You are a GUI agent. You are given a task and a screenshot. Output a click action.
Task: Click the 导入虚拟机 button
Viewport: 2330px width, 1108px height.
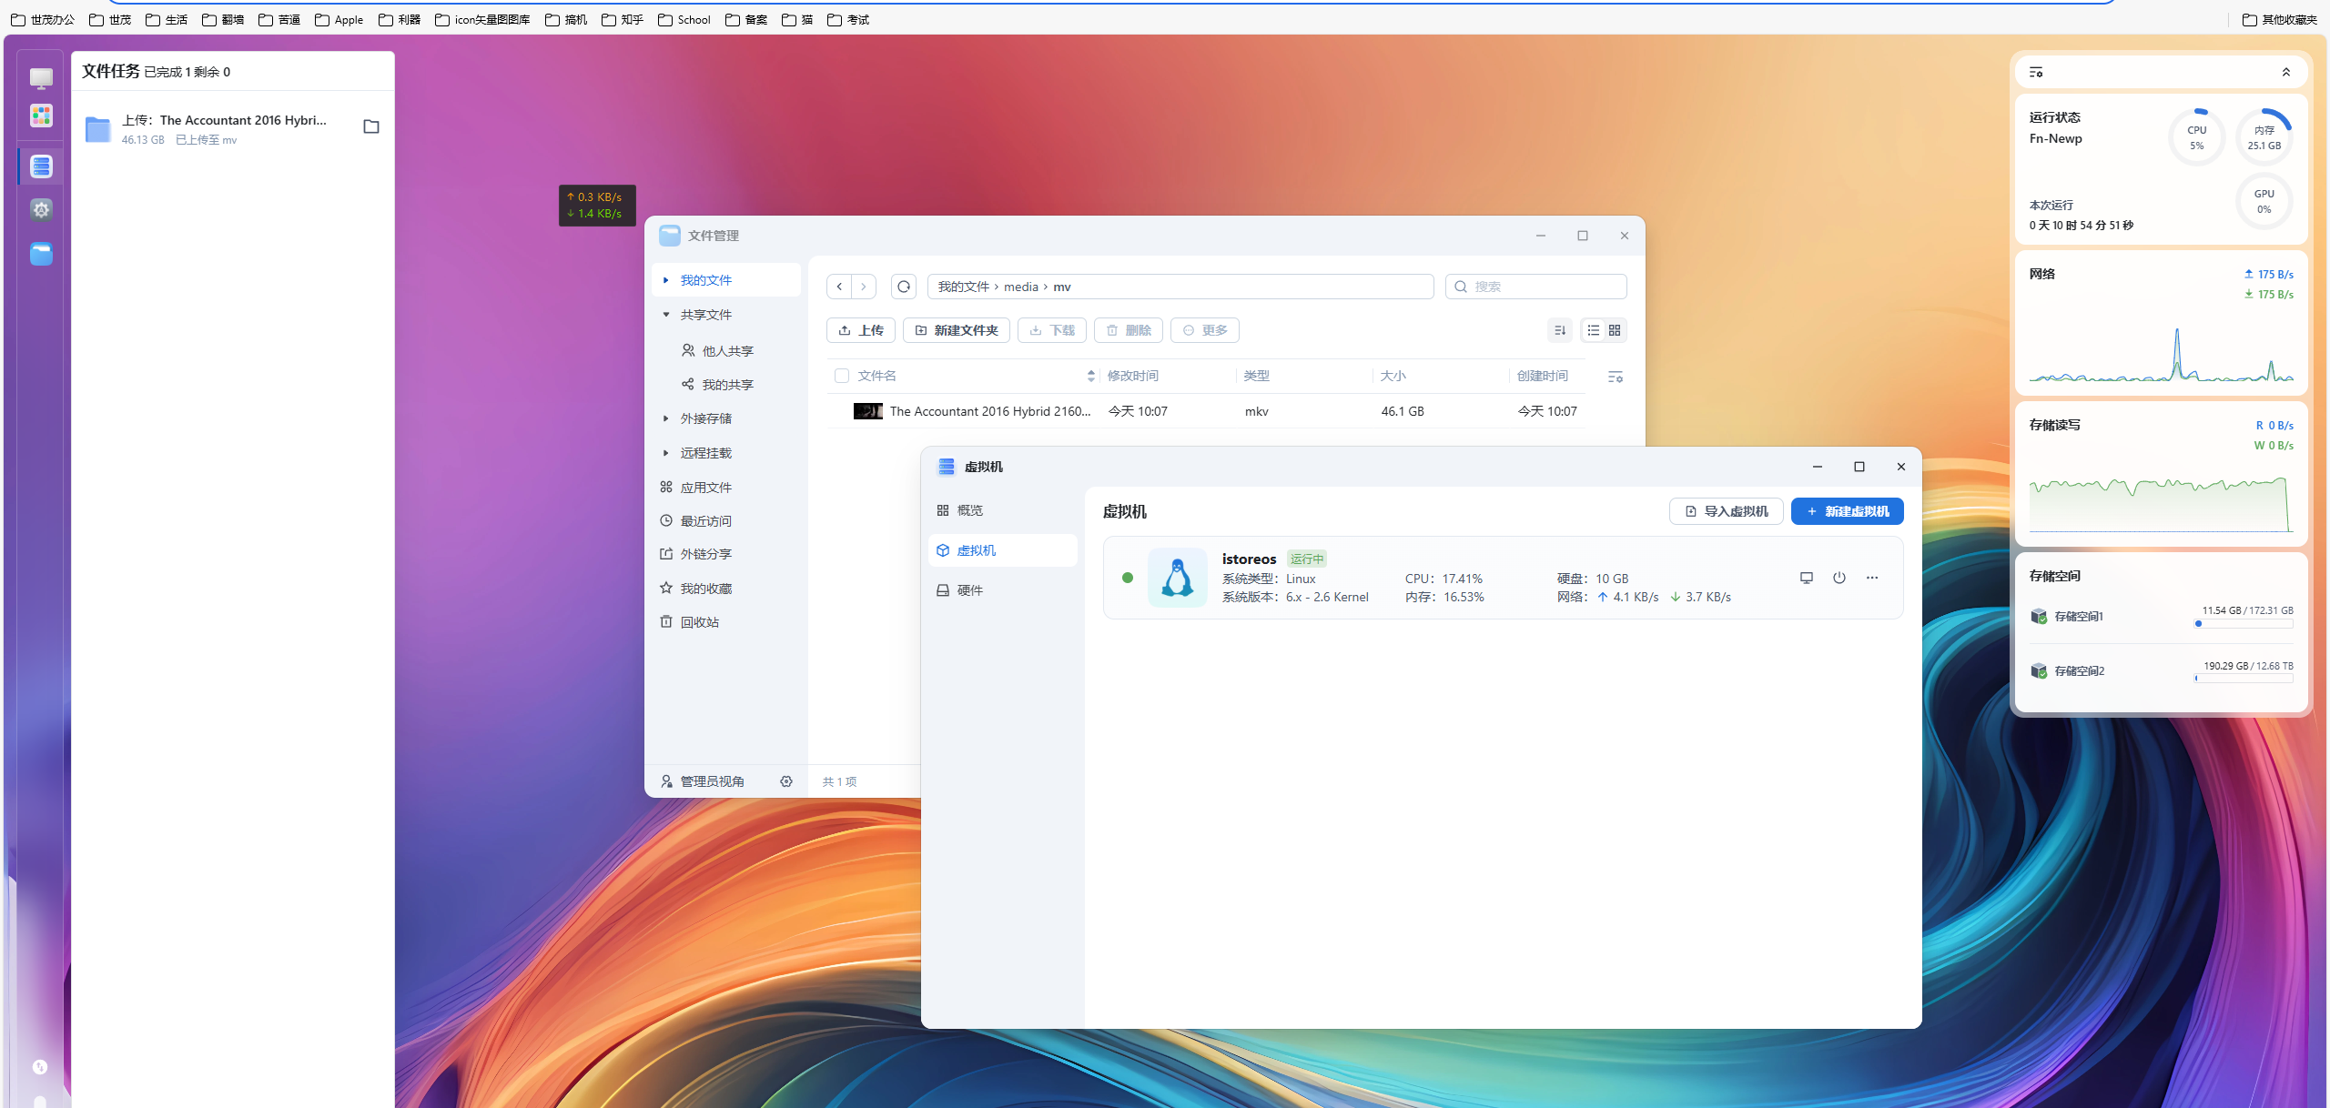pyautogui.click(x=1726, y=511)
